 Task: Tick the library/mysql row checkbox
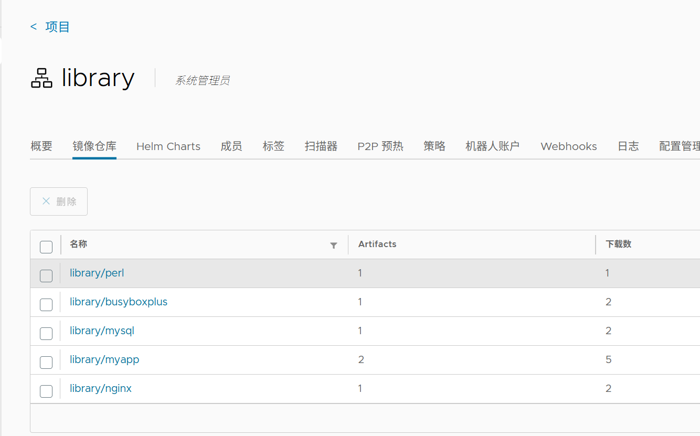click(x=46, y=333)
